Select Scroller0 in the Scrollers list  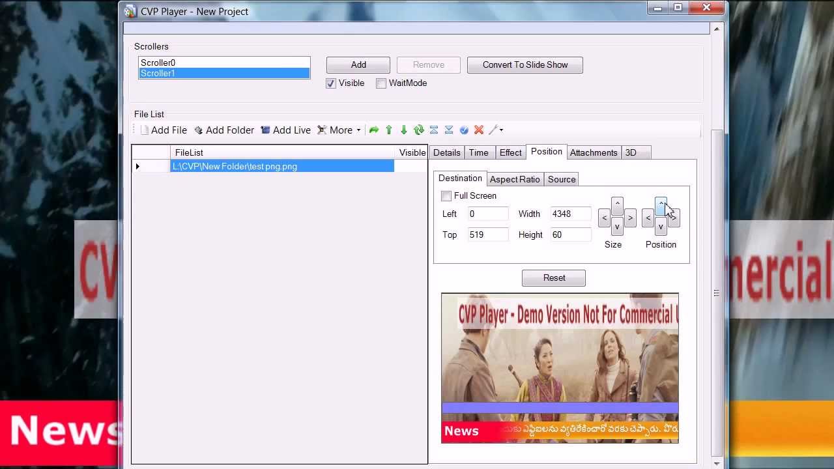[x=224, y=63]
